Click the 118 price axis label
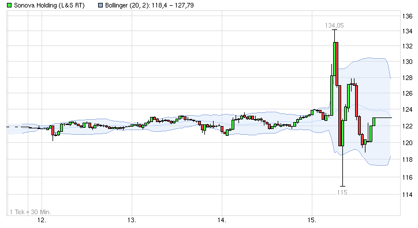The image size is (418, 228). click(x=408, y=159)
